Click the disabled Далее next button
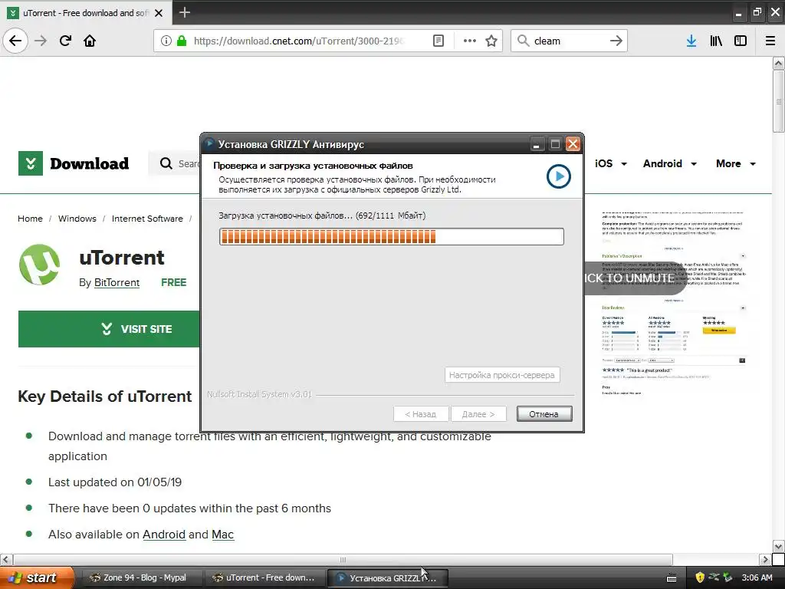 click(x=478, y=414)
